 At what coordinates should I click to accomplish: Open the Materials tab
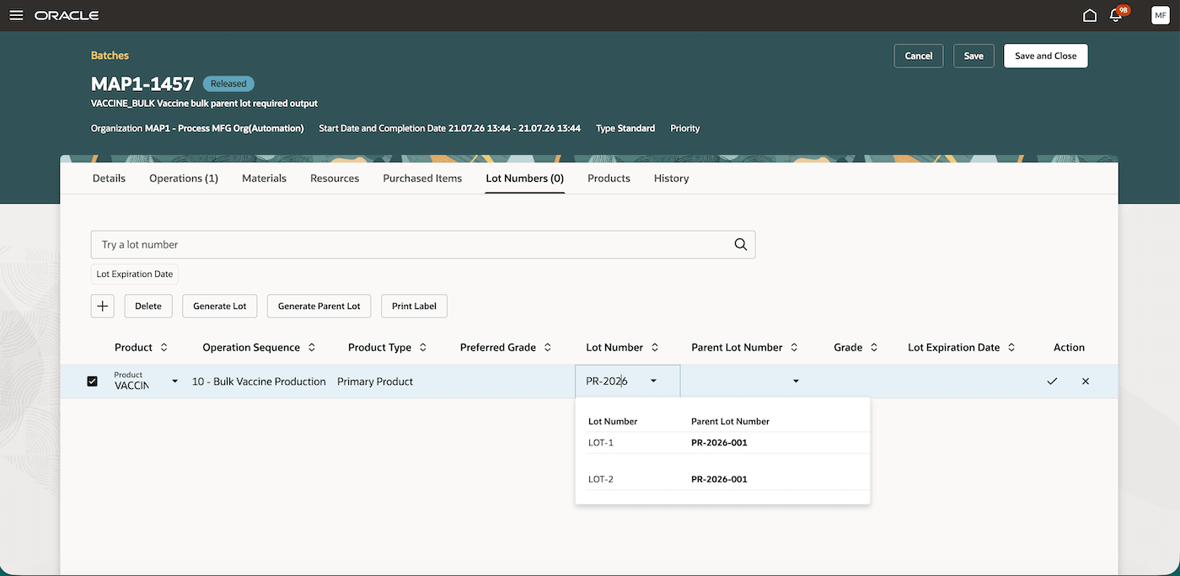coord(264,178)
